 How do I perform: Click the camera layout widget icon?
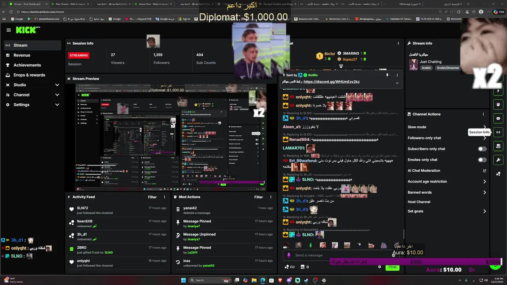(x=498, y=146)
